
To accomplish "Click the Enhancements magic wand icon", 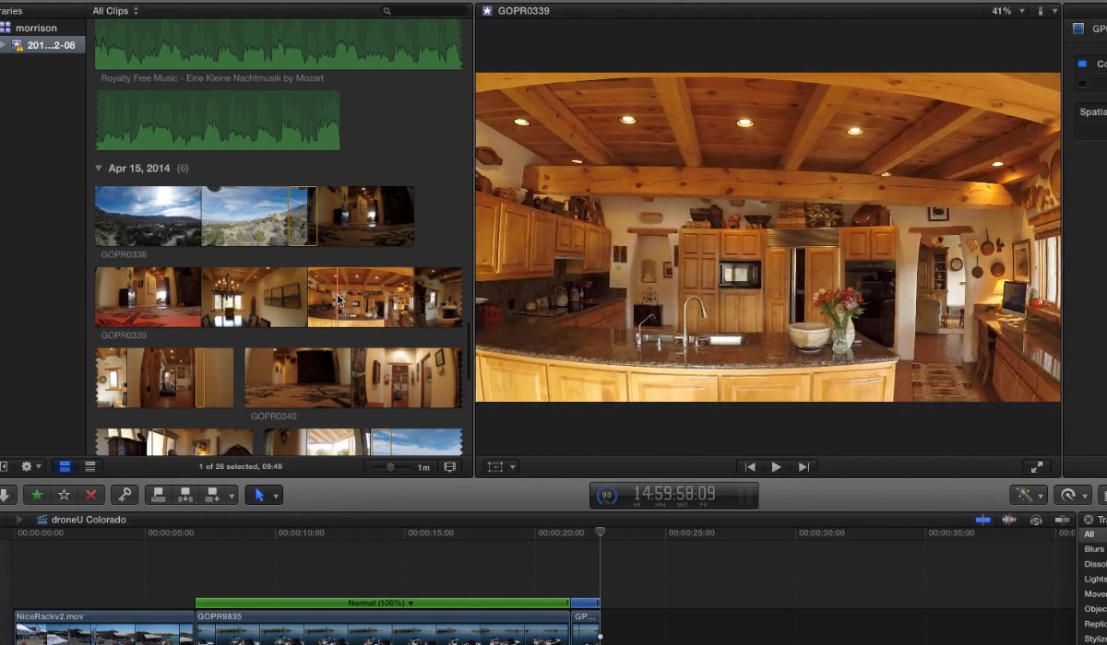I will click(x=1022, y=495).
